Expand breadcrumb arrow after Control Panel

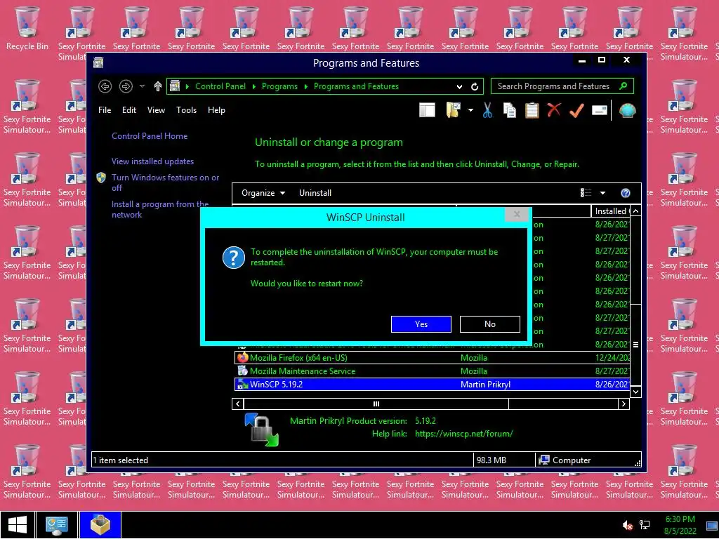pos(254,86)
